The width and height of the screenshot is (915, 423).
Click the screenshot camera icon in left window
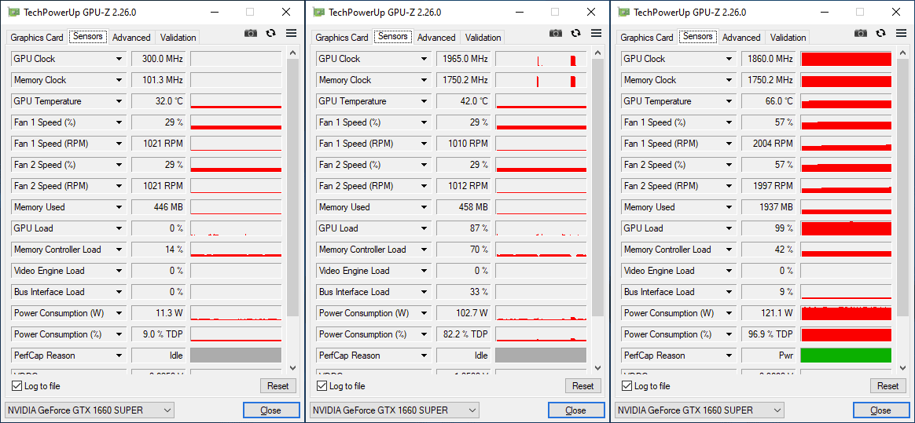251,33
